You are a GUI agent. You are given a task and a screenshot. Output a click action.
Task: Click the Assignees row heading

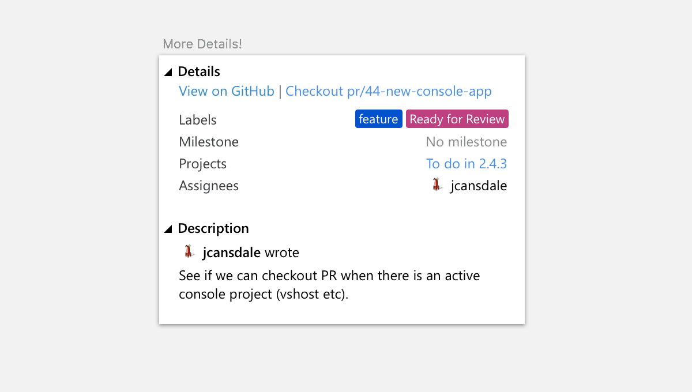pos(208,185)
